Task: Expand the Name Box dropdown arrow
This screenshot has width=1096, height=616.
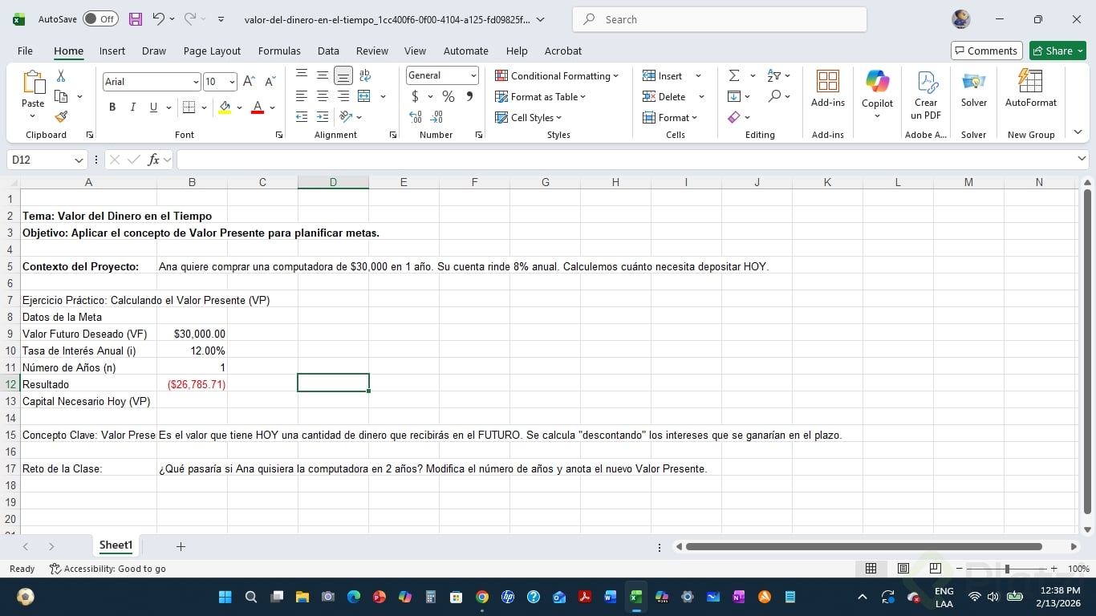Action: (79, 160)
